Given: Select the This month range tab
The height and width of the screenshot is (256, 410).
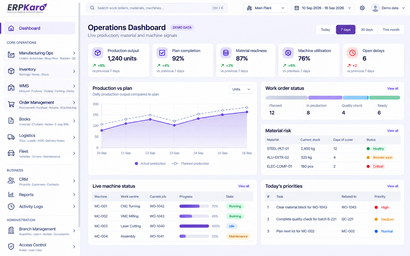Looking at the screenshot, I should pyautogui.click(x=391, y=30).
